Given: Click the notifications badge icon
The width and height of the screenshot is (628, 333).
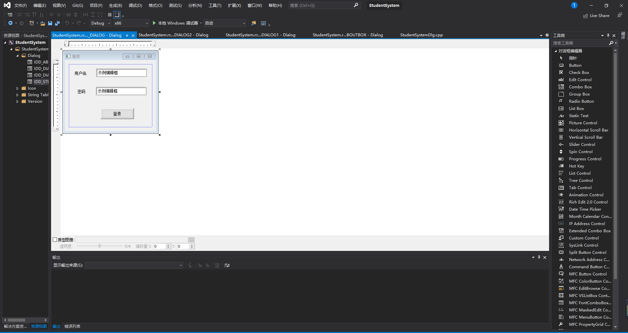Looking at the screenshot, I should coord(574,5).
